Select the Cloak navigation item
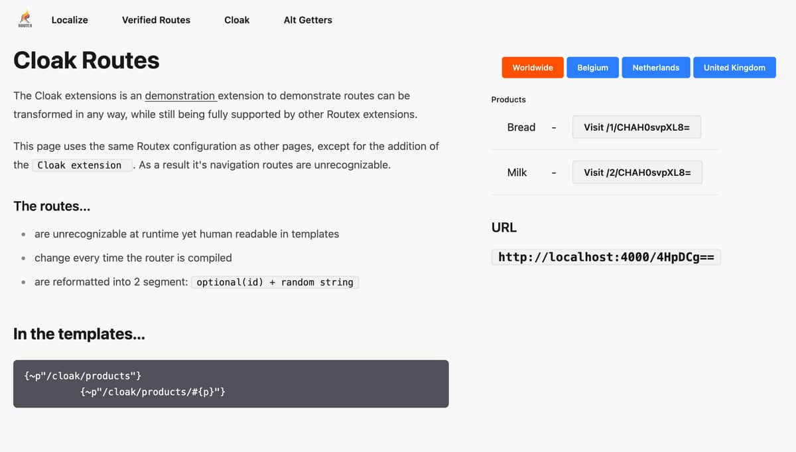Image resolution: width=796 pixels, height=452 pixels. point(237,20)
